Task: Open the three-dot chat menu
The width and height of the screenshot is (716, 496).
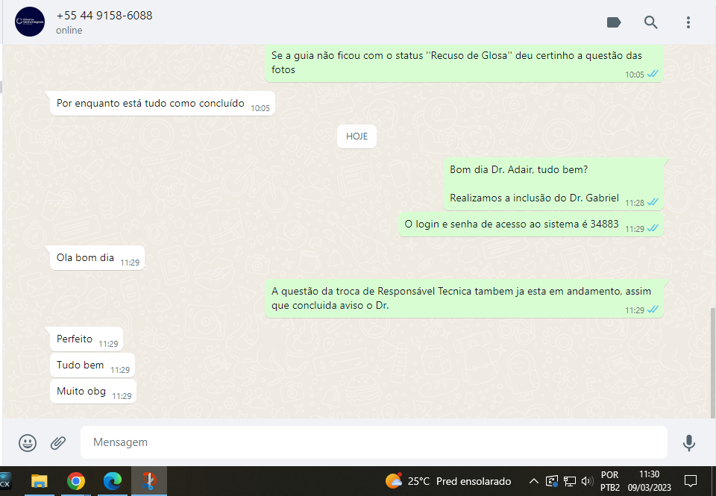Action: coord(688,22)
